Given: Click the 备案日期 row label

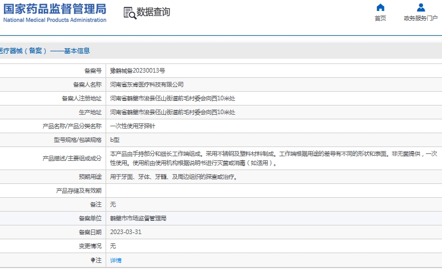Looking at the screenshot, I should (x=90, y=232).
